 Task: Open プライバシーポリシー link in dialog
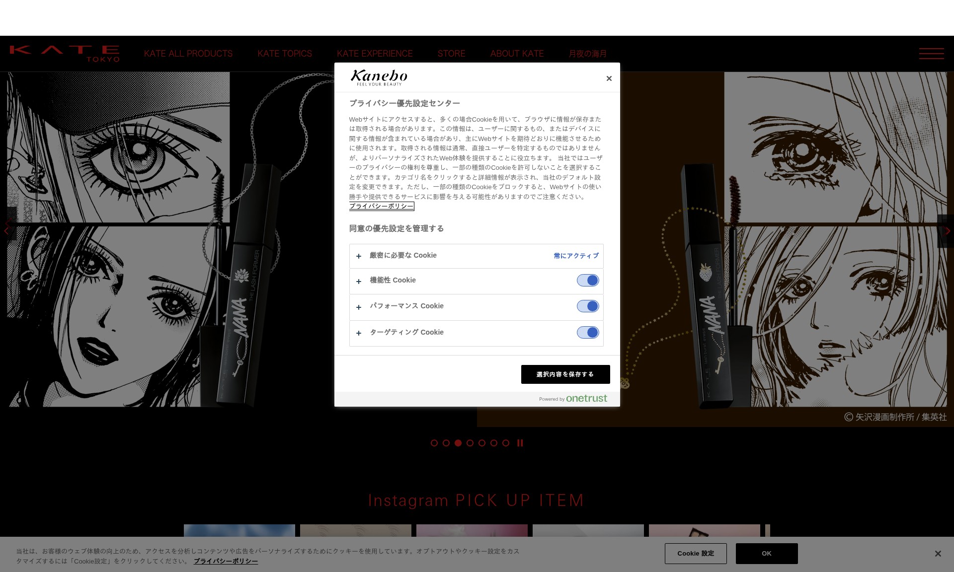(x=381, y=207)
